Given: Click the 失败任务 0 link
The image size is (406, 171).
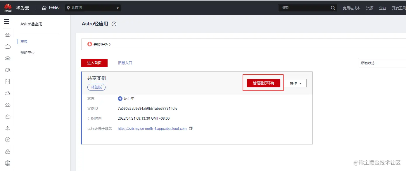Looking at the screenshot, I should pyautogui.click(x=102, y=45).
